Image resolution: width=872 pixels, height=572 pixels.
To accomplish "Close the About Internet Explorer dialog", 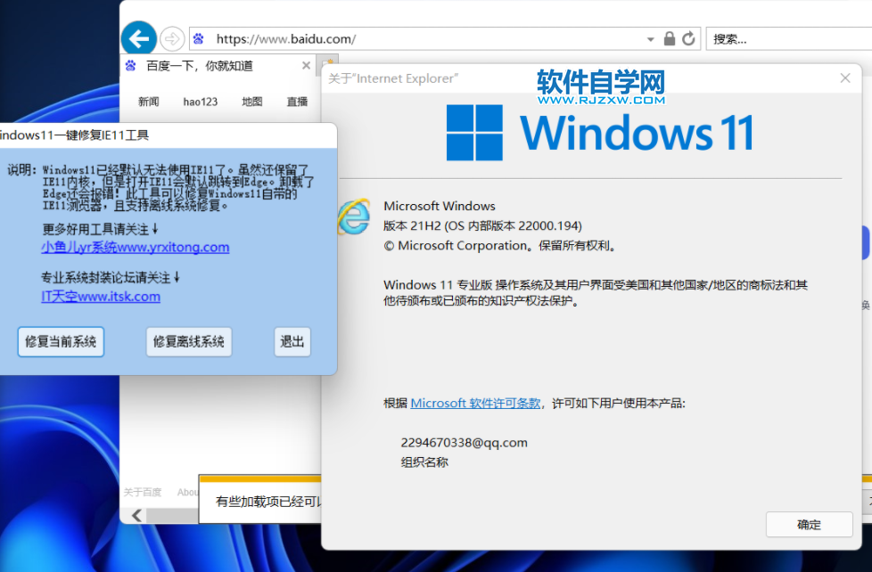I will pyautogui.click(x=845, y=78).
